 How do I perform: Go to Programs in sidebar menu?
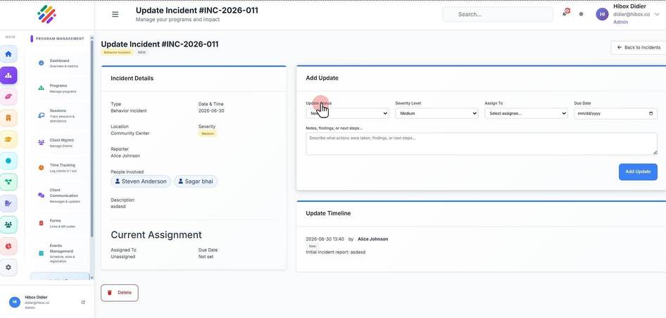coord(58,89)
